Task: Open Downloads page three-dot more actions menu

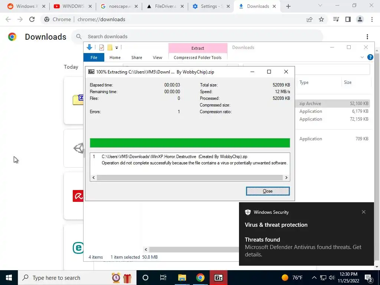Action: (367, 37)
